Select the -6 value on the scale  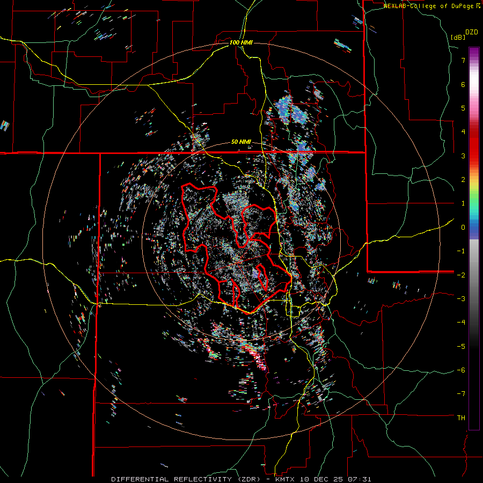[x=461, y=370]
